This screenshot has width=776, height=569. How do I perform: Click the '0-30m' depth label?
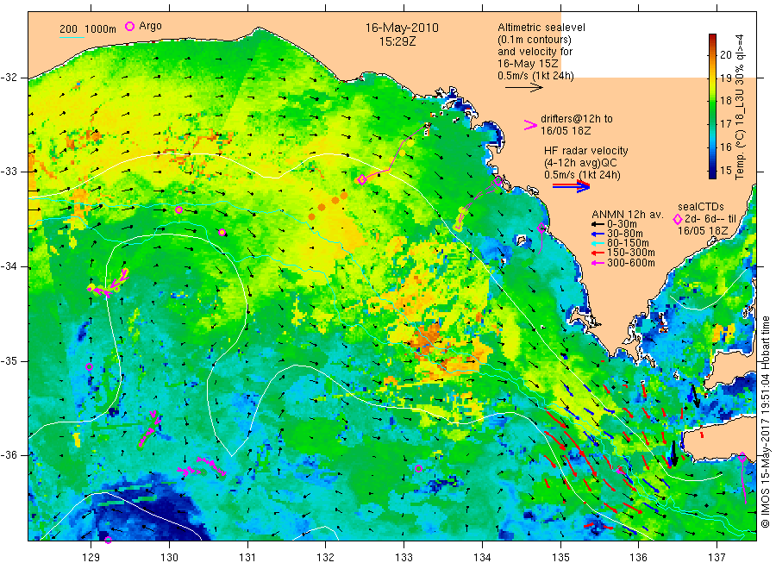(x=622, y=224)
